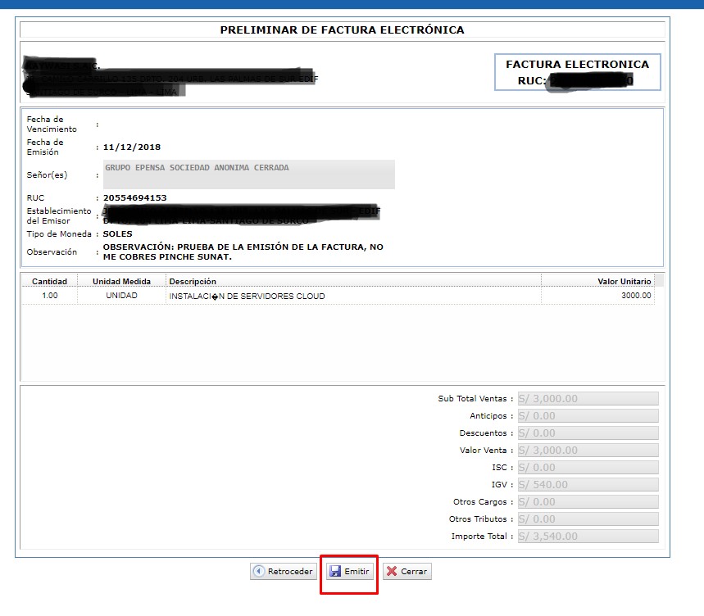Click the UNIDAD cell in the item row
The image size is (704, 616).
pyautogui.click(x=121, y=296)
